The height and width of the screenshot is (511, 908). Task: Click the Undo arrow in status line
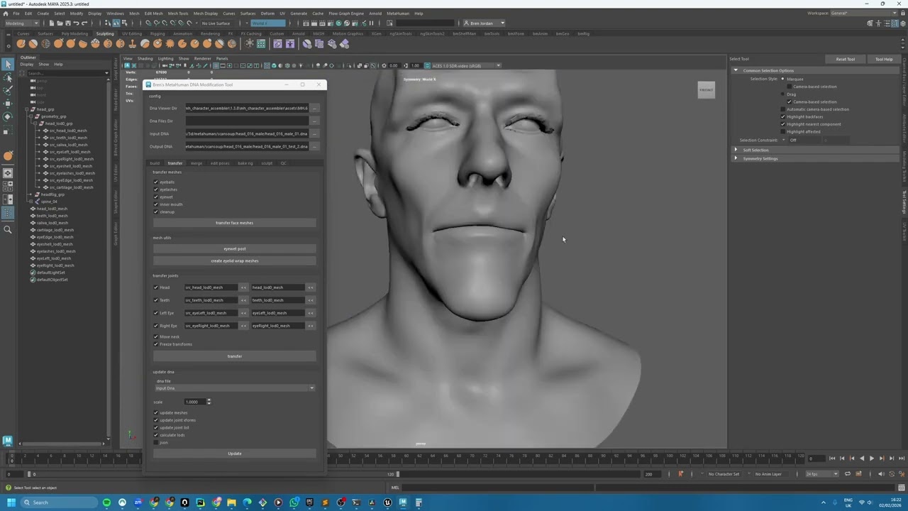[76, 23]
